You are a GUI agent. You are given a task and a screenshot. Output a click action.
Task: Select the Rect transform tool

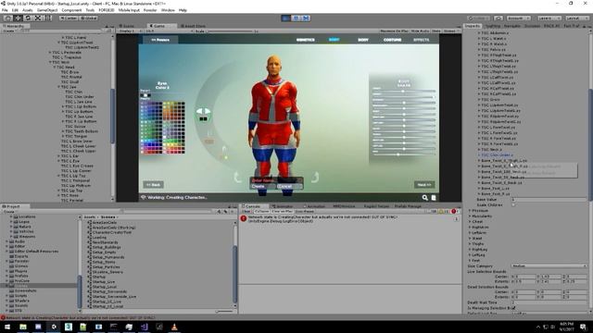(47, 18)
